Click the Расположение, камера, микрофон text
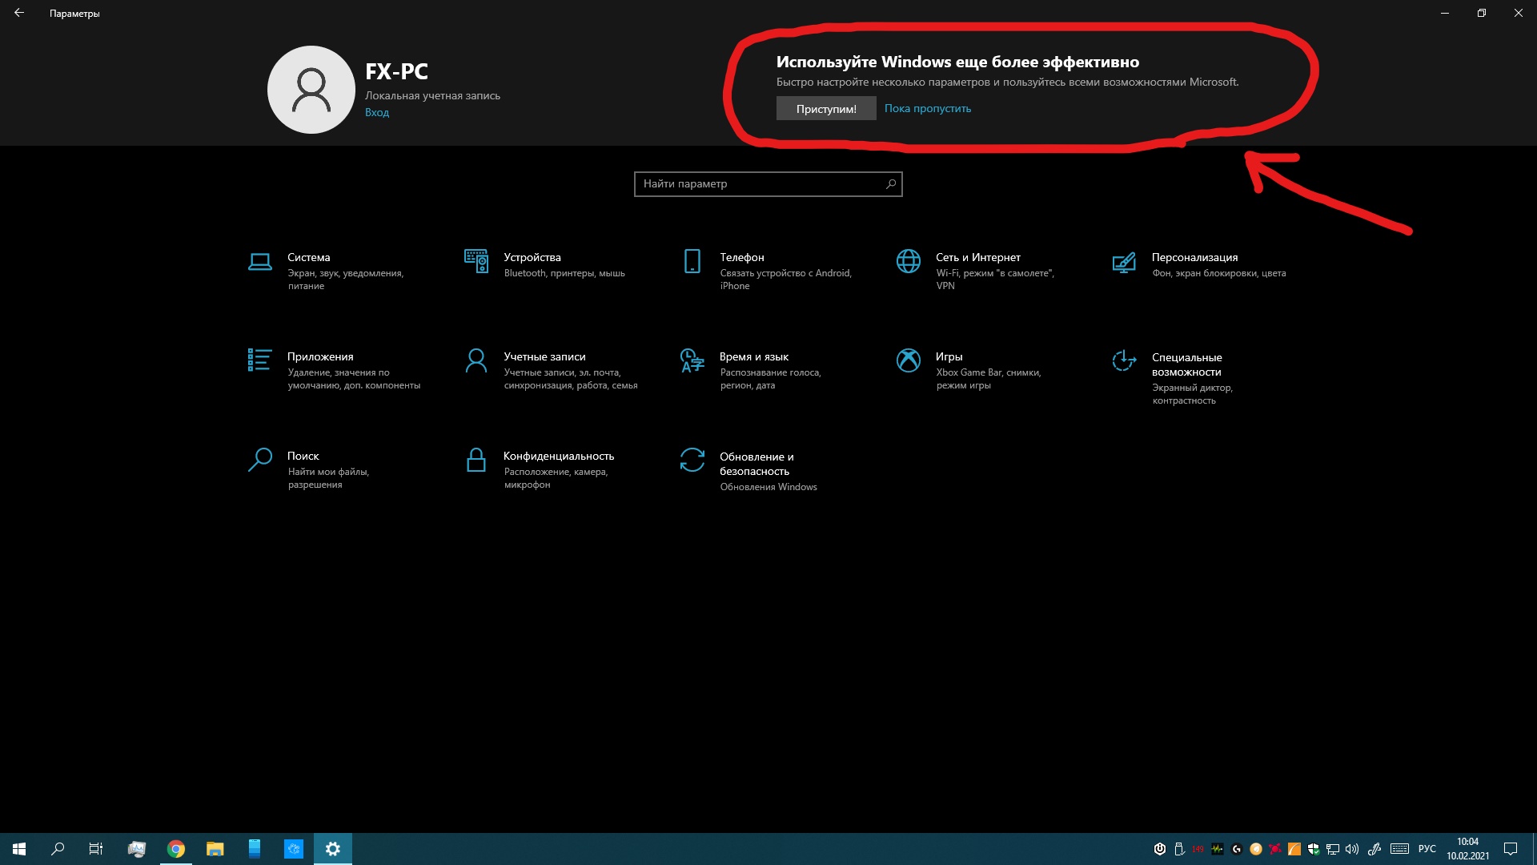Screen dimensions: 1537x865 556,478
